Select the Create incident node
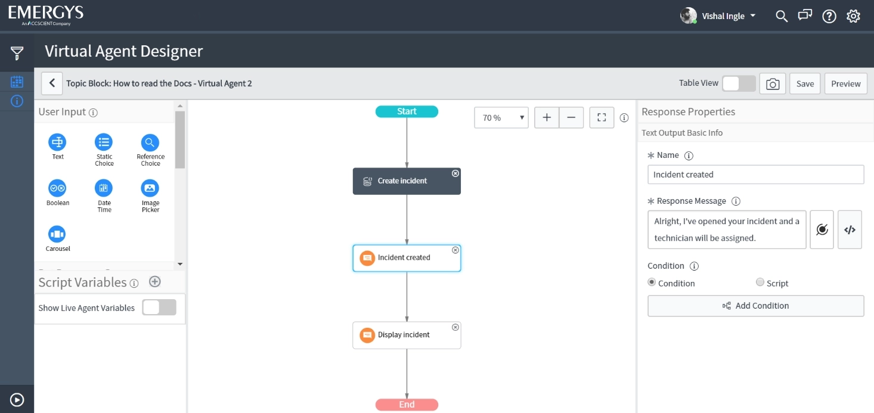 coord(407,181)
